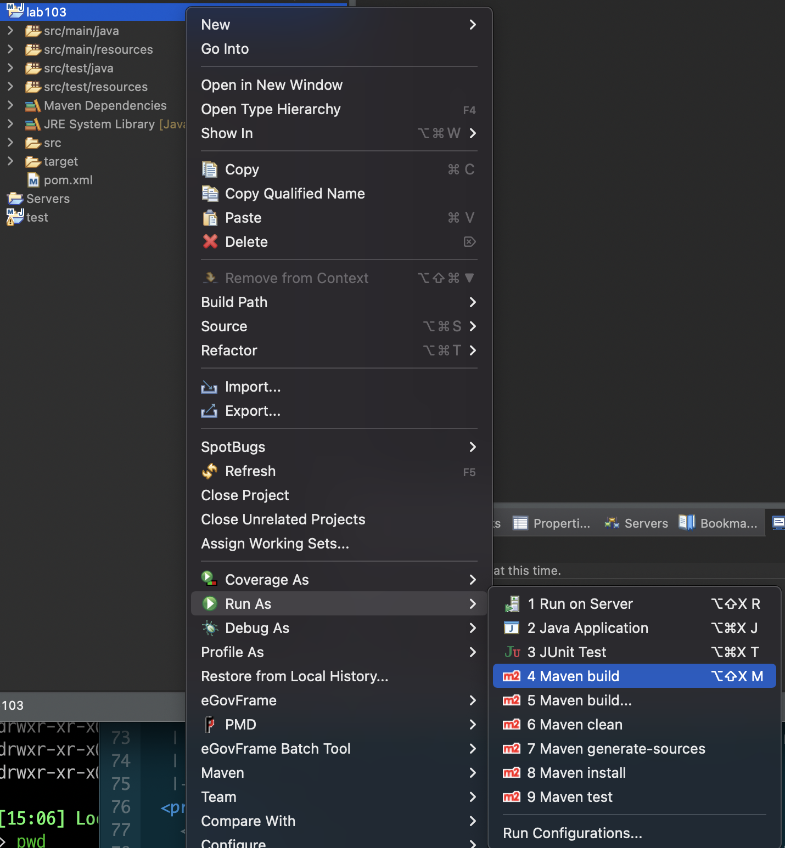The height and width of the screenshot is (848, 785).
Task: Select Open Type Hierarchy
Action: pos(339,109)
